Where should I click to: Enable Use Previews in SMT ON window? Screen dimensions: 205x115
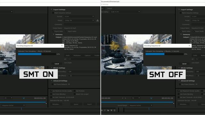coord(75,91)
